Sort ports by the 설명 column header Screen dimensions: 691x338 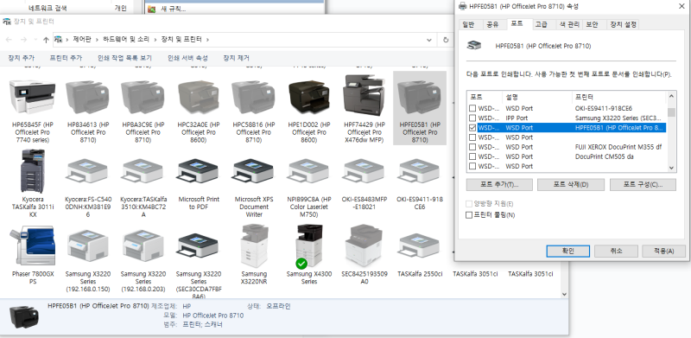[537, 97]
